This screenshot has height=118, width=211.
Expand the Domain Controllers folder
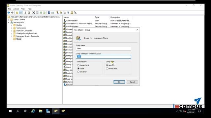(12, 31)
